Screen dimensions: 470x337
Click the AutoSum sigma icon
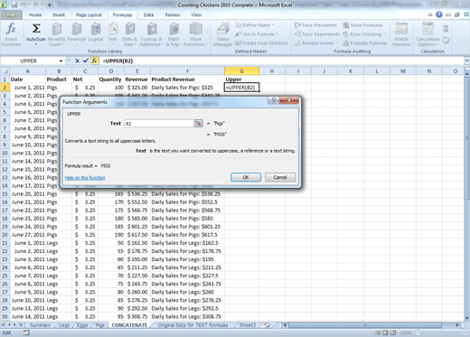point(36,29)
